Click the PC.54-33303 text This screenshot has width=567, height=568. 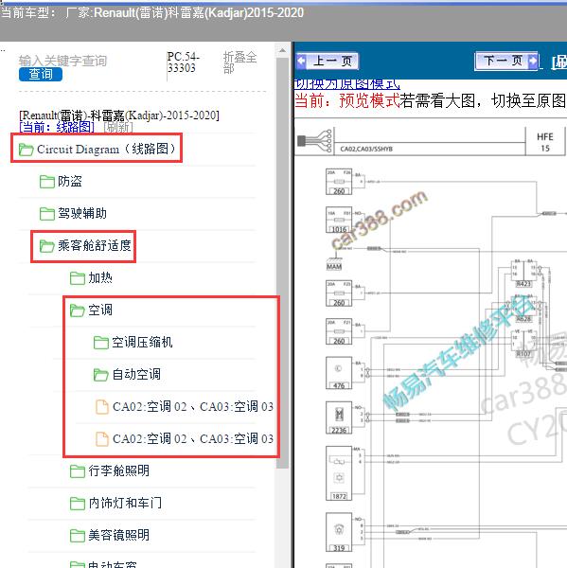tap(184, 62)
